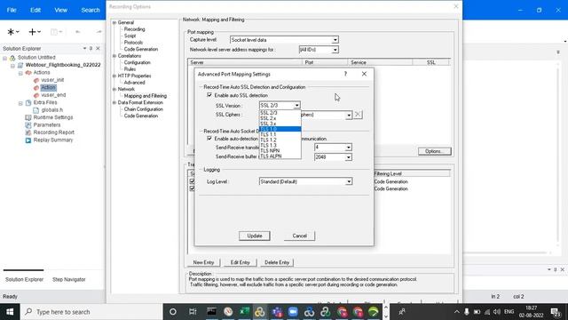Image resolution: width=568 pixels, height=320 pixels.
Task: Select TLS ALPN in the list
Action: pyautogui.click(x=280, y=156)
